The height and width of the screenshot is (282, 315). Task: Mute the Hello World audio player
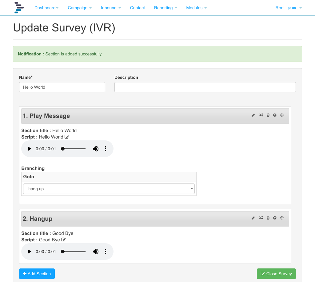pos(96,149)
